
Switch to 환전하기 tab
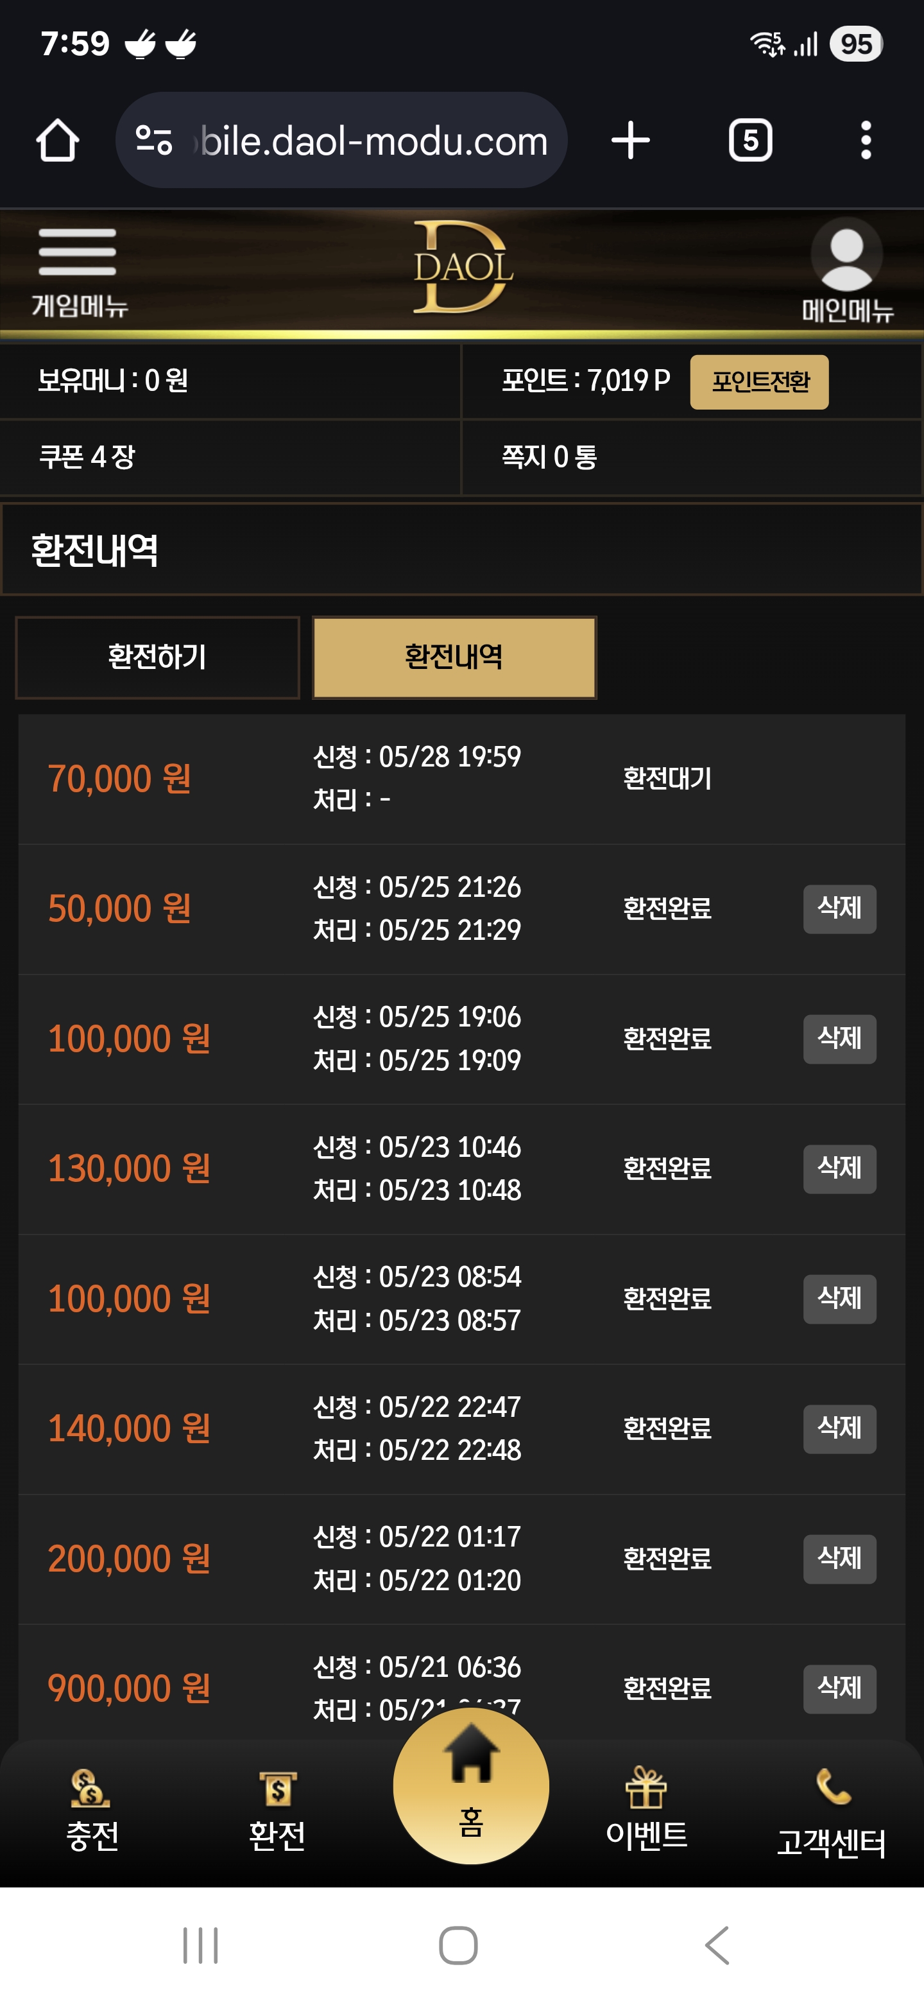click(158, 658)
